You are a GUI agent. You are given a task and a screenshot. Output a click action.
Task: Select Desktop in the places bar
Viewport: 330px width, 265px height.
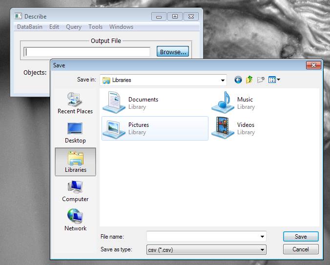coord(75,132)
